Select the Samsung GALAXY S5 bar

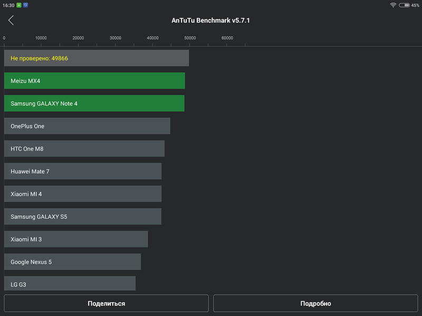coord(83,216)
